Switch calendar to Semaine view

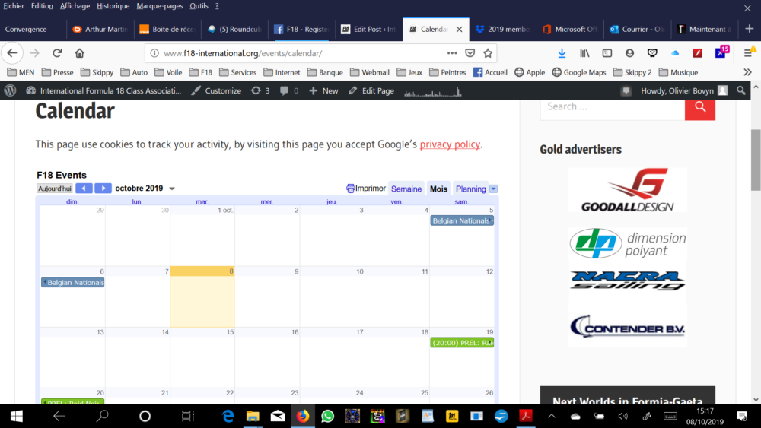pyautogui.click(x=406, y=189)
